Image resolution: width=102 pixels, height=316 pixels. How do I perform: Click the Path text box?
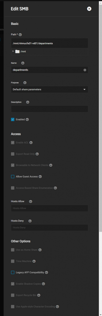pyautogui.click(x=50, y=43)
